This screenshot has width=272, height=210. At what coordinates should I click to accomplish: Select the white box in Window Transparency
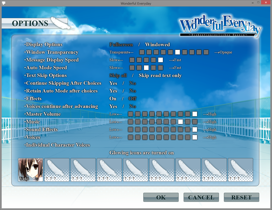pyautogui.click(x=177, y=52)
